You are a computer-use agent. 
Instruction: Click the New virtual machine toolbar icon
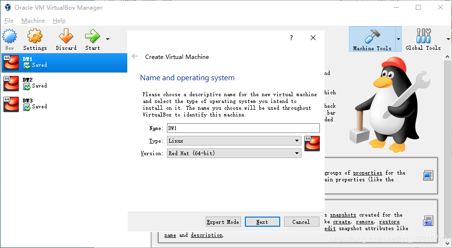pyautogui.click(x=9, y=36)
